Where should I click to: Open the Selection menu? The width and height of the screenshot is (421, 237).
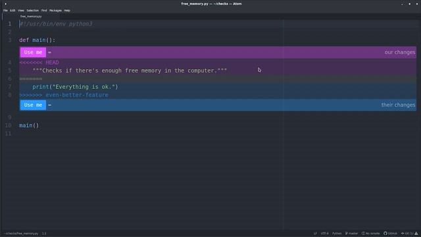tap(32, 11)
